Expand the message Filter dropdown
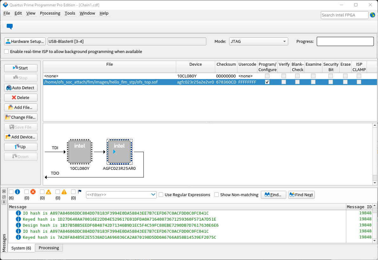Image resolution: width=378 pixels, height=260 pixels. 154,195
